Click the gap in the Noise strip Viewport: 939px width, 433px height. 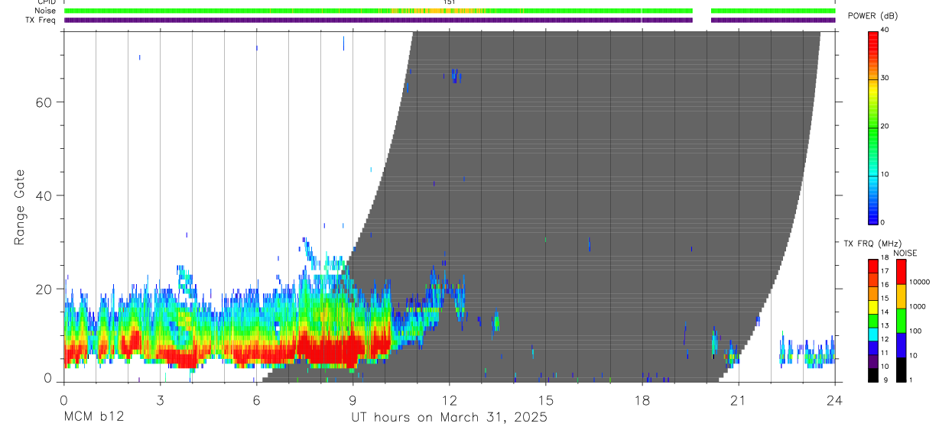click(x=702, y=11)
